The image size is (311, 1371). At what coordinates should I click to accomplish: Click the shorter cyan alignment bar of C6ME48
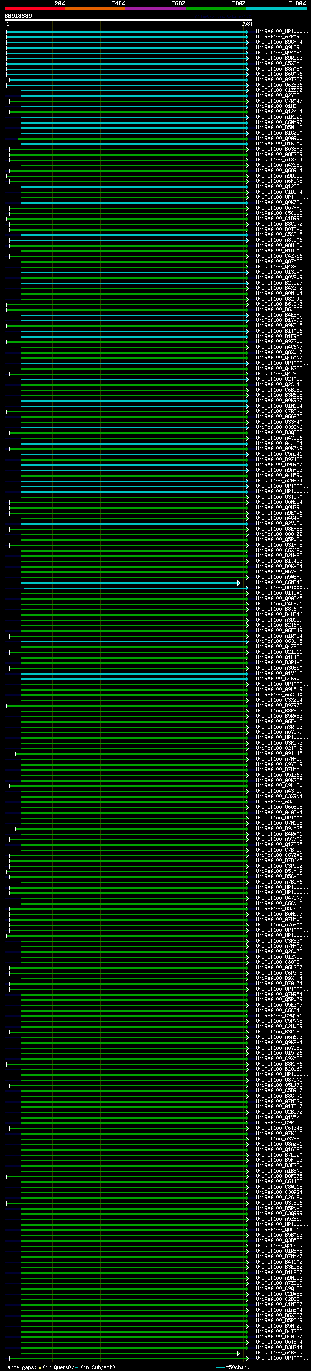pos(130,583)
